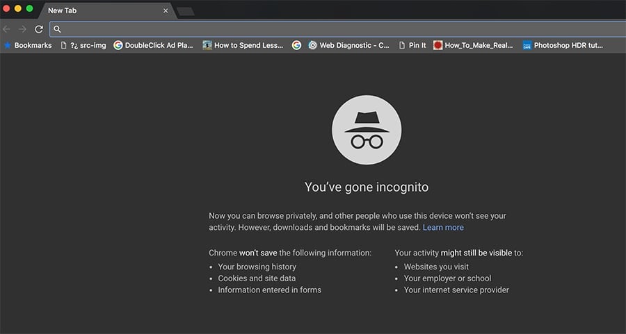626x334 pixels.
Task: Click the src-img page icon
Action: (x=63, y=45)
